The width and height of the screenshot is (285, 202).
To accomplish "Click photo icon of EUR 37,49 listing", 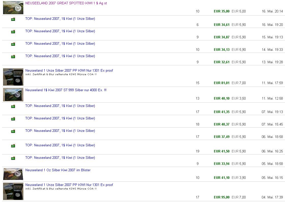I will (13, 131).
